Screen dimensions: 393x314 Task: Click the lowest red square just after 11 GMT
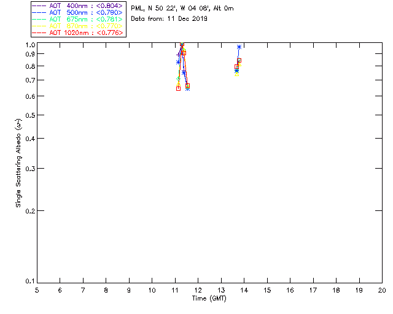[x=178, y=88]
